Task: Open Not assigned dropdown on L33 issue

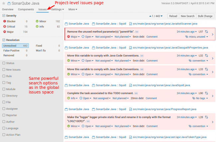Action: tap(104, 74)
